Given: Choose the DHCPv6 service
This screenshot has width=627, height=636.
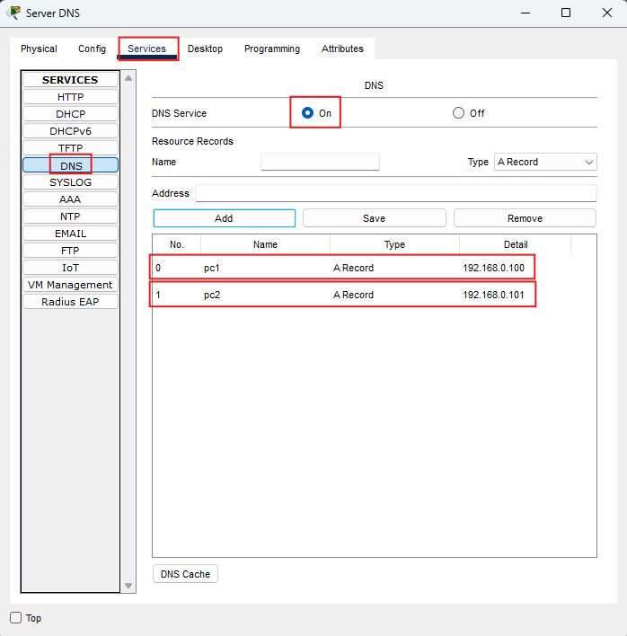Looking at the screenshot, I should tap(71, 131).
